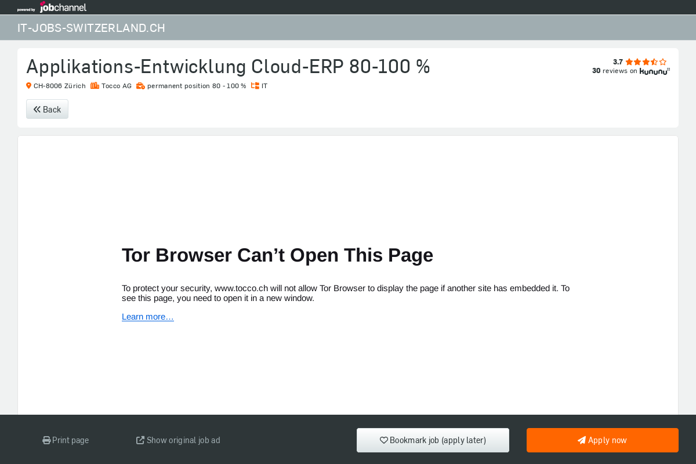Open the Learn more… link
The width and height of the screenshot is (696, 464).
click(148, 317)
